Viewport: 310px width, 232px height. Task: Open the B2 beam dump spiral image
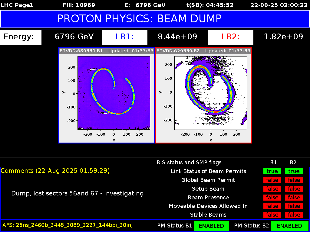point(211,93)
